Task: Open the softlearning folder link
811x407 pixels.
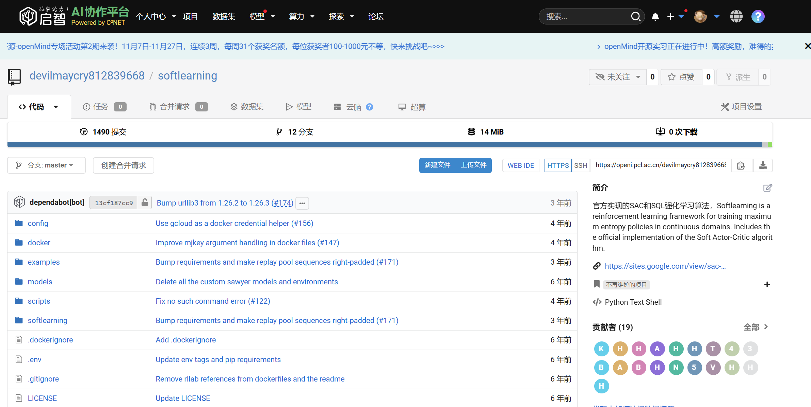Action: [47, 320]
